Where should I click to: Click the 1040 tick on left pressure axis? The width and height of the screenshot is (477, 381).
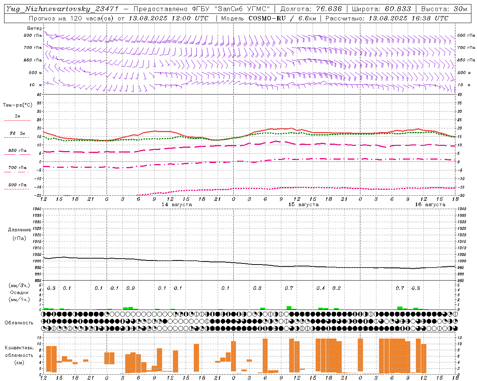click(x=36, y=209)
